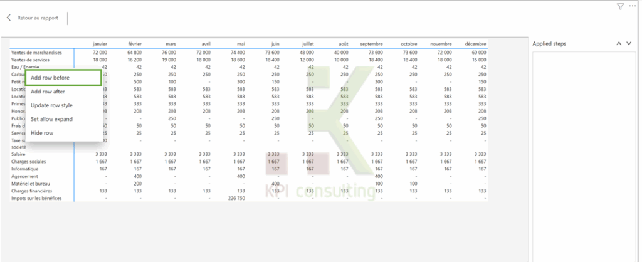Click 'Set allow expand' menu entry

point(51,119)
